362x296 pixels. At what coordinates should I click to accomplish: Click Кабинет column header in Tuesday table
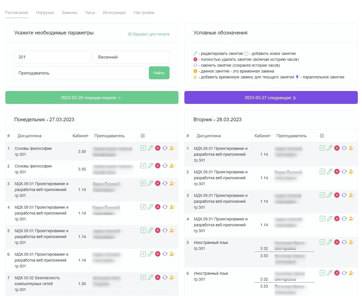[x=263, y=136]
